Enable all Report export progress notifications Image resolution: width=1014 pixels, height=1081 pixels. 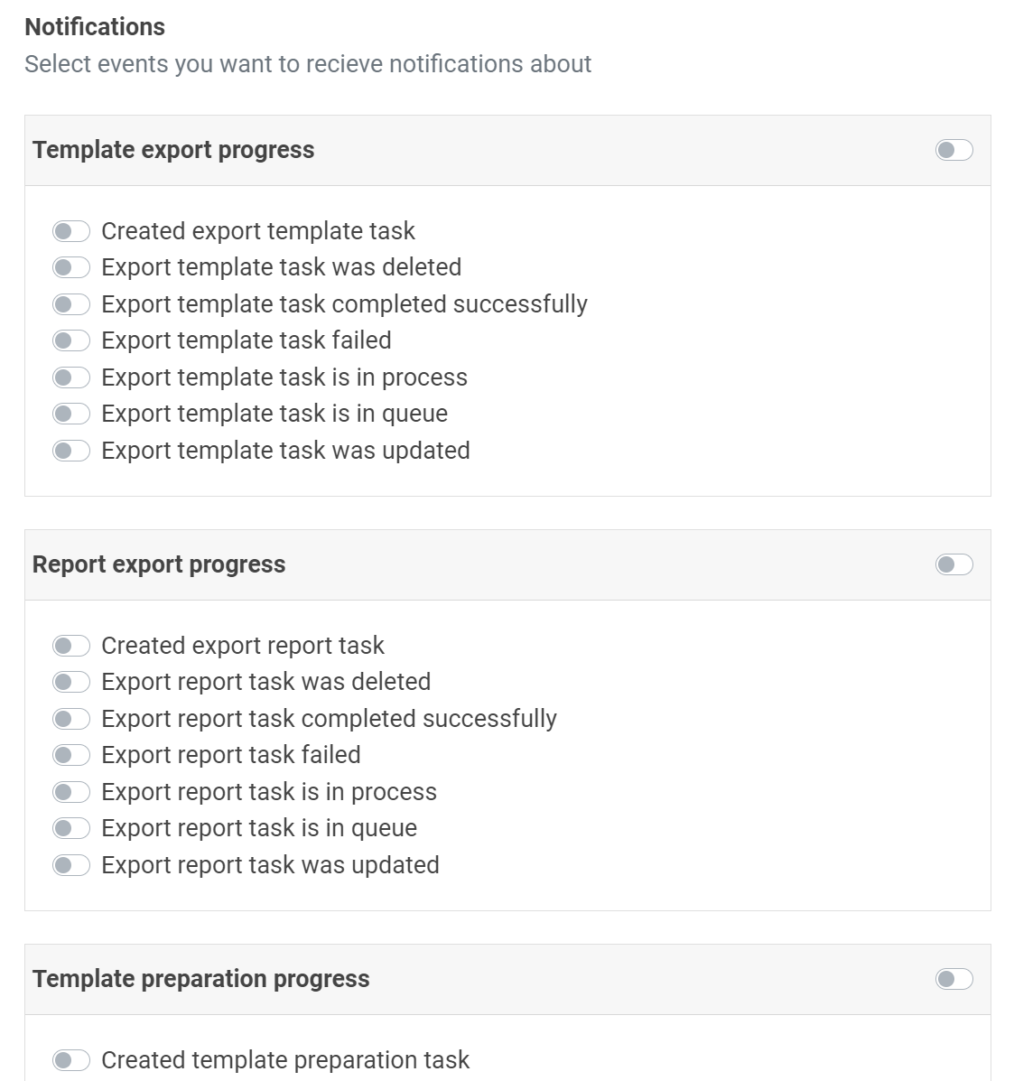[x=954, y=564]
